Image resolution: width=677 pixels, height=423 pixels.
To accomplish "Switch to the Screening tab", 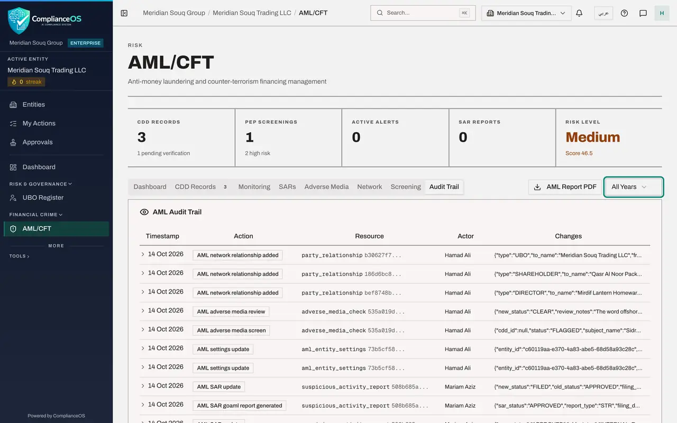I will 406,187.
